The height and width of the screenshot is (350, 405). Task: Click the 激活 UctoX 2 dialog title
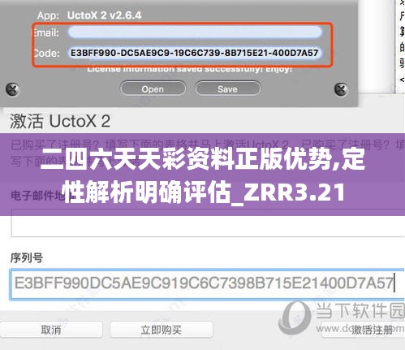[60, 121]
